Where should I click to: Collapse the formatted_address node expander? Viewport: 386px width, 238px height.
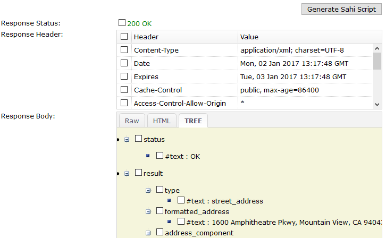148,211
